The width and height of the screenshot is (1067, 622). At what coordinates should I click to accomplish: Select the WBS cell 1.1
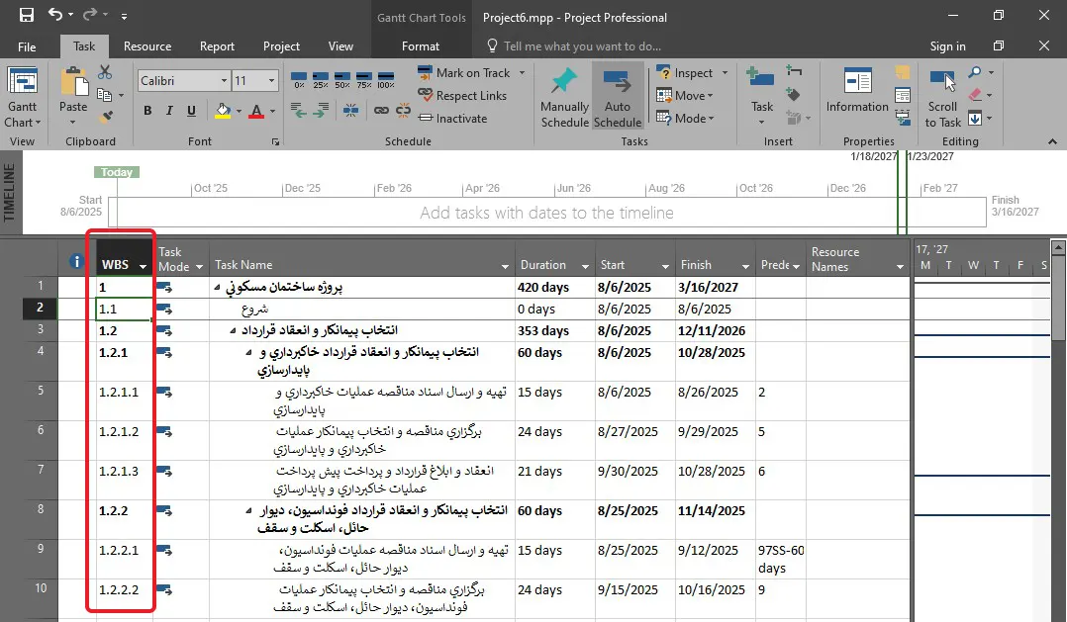tap(124, 310)
